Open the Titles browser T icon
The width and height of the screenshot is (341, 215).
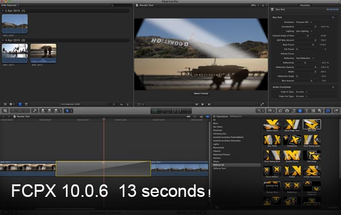point(307,111)
